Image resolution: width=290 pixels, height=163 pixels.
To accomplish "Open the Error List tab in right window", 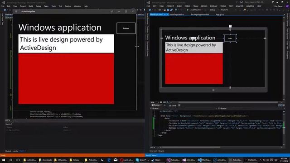I will [x=153, y=151].
